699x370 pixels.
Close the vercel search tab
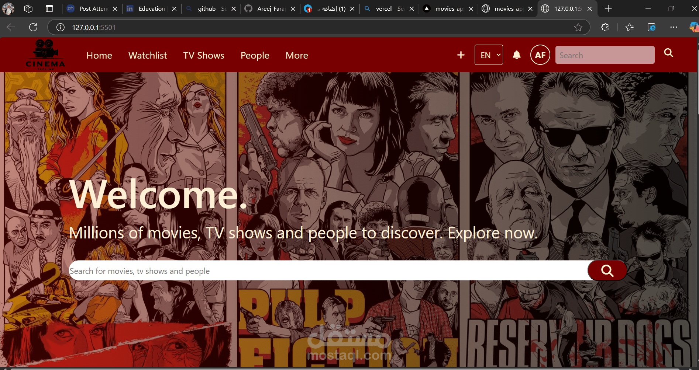[x=412, y=9]
